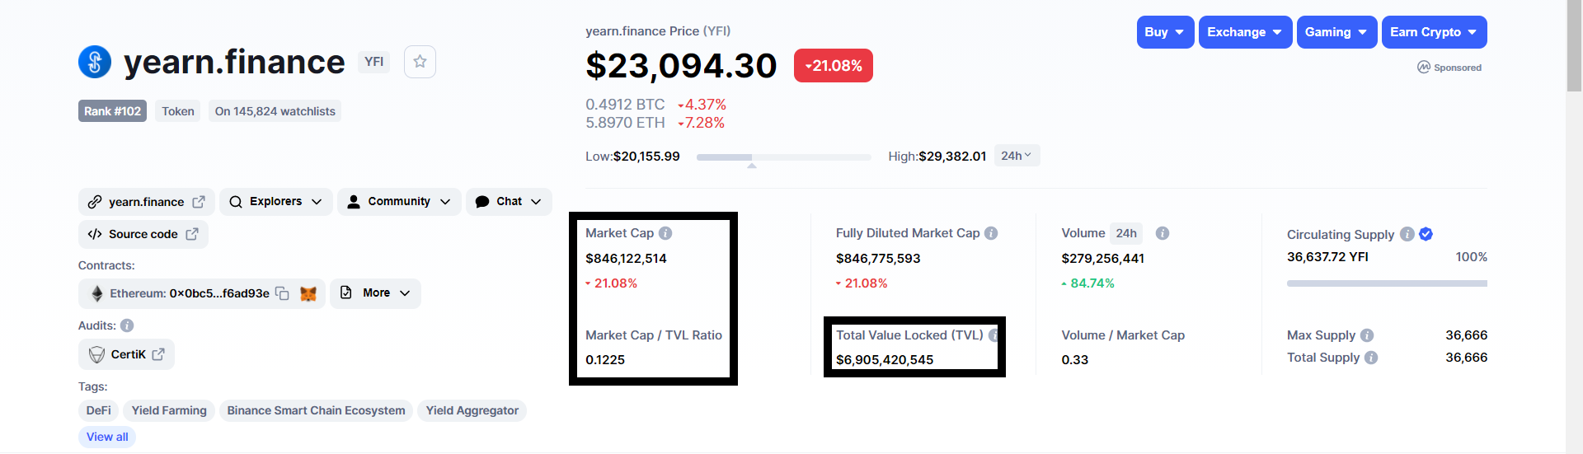
Task: Open Market Cap info tooltip icon
Action: point(665,233)
